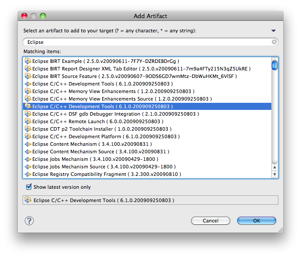The width and height of the screenshot is (301, 257).
Task: Click the icon beside Eclipse C/C++ Development Platform
Action: [28, 136]
